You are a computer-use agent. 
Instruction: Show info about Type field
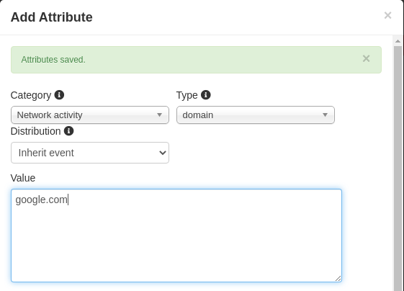[206, 95]
